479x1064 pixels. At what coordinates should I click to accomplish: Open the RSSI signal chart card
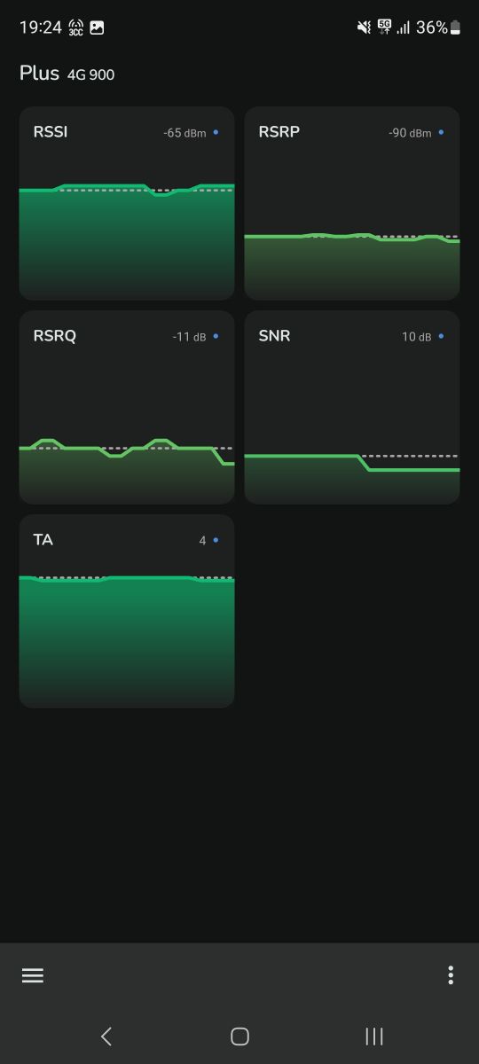(x=127, y=203)
